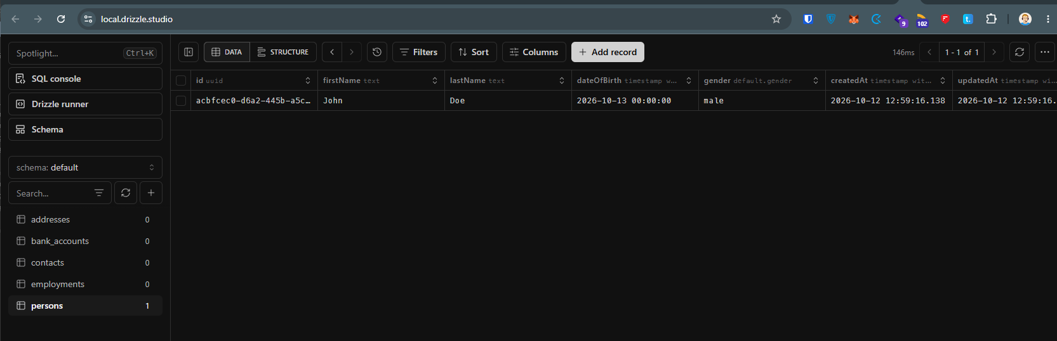
Task: Open Chrome profile avatar
Action: 1025,19
